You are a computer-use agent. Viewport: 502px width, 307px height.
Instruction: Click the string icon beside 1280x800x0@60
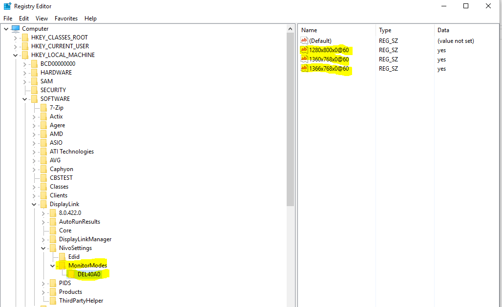[x=304, y=50]
